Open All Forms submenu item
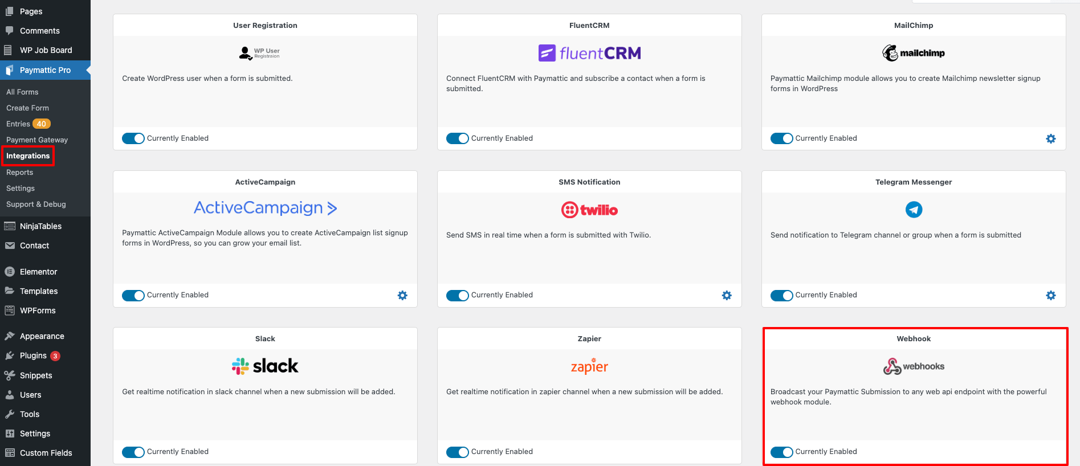Viewport: 1080px width, 466px height. 22,92
